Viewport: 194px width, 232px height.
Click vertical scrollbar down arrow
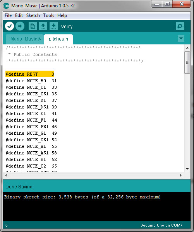tap(187, 169)
